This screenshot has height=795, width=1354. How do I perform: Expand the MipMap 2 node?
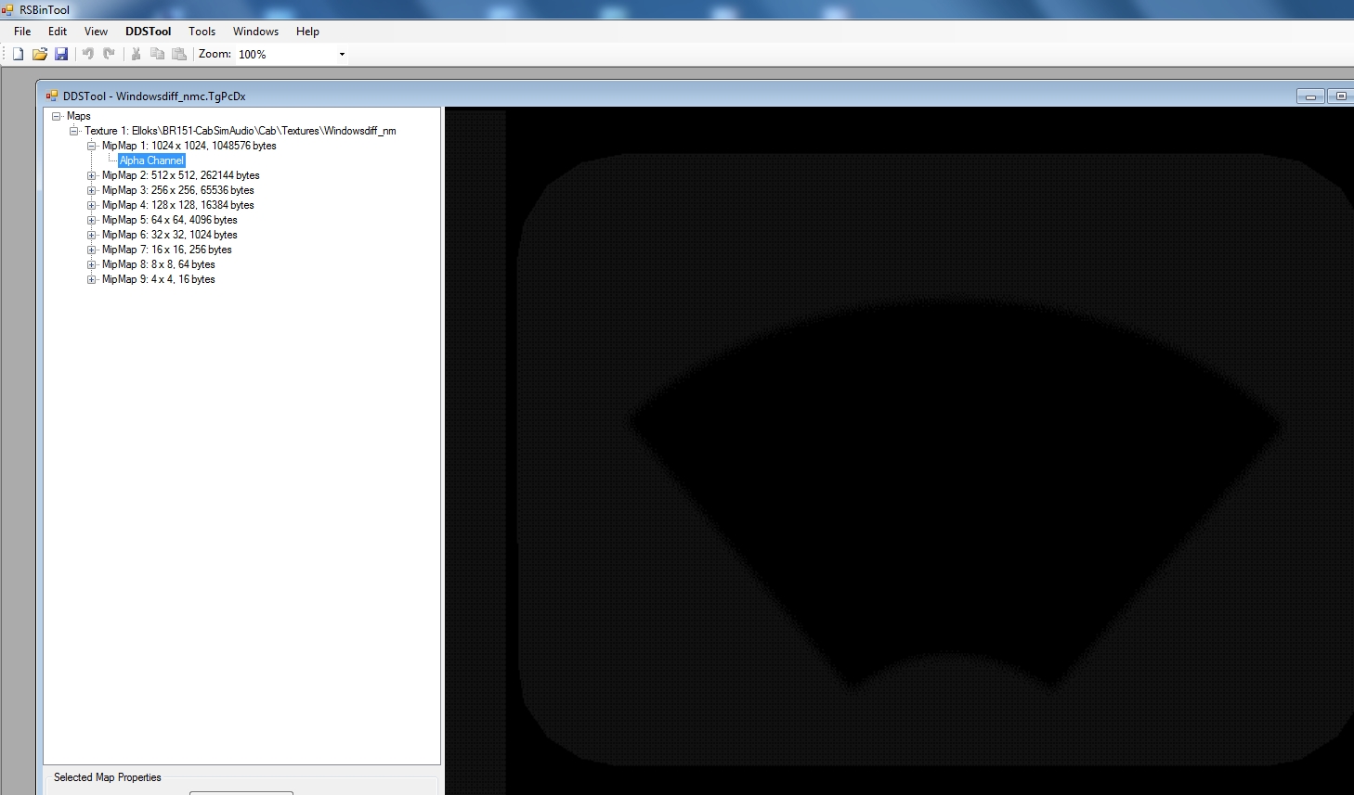[92, 175]
